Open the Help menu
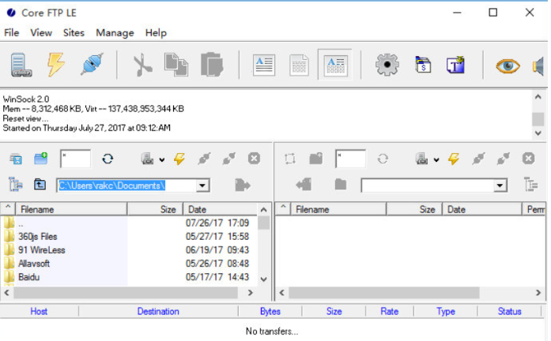 click(x=156, y=32)
